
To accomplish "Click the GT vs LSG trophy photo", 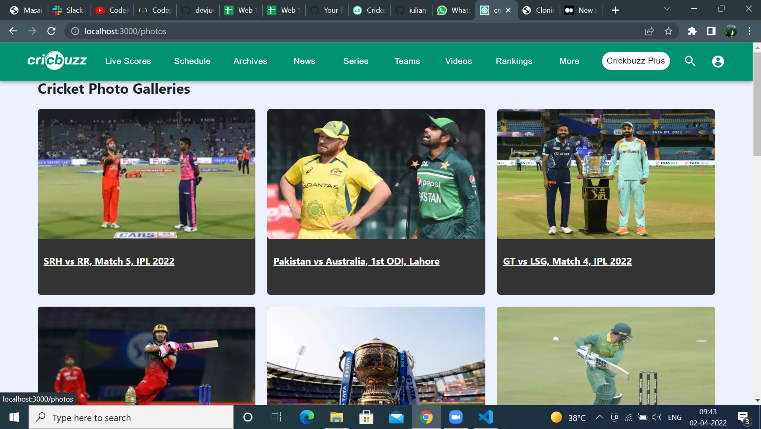I will tap(606, 174).
